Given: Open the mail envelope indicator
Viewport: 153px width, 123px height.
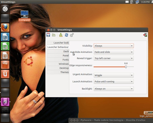Looking at the screenshot, I should point(127,2).
